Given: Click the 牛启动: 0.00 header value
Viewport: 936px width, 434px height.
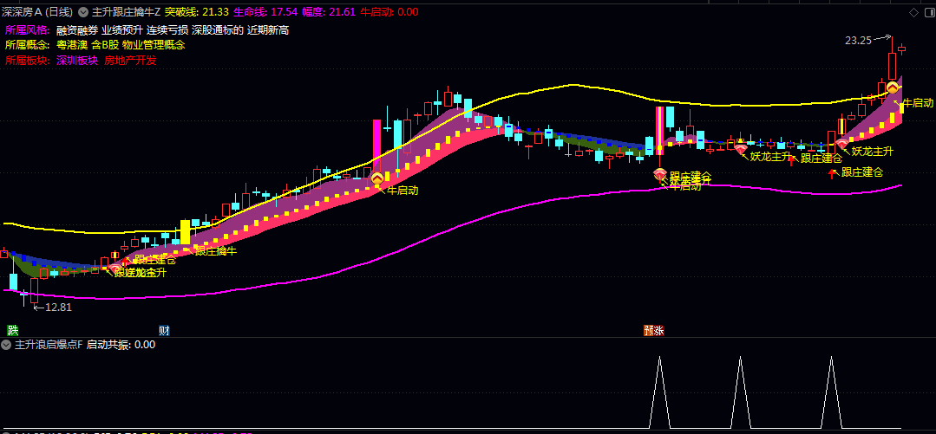Looking at the screenshot, I should (x=389, y=12).
